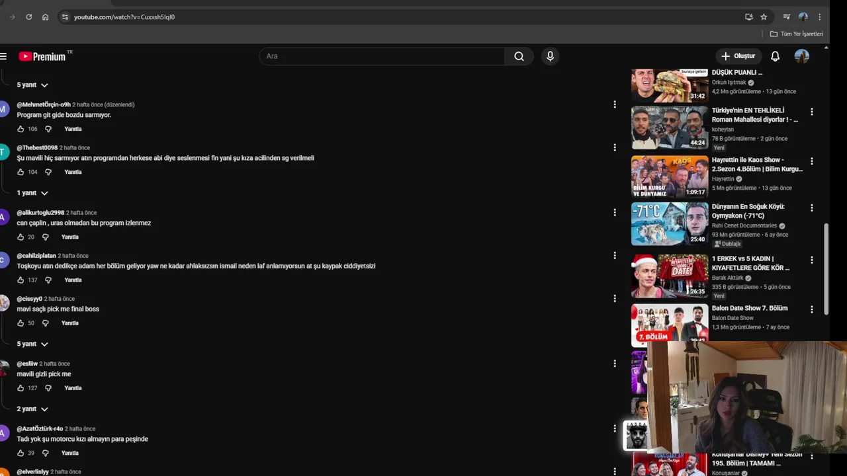Screen dimensions: 847x476
Task: Open more options for Balon Date Show video
Action: click(x=811, y=309)
